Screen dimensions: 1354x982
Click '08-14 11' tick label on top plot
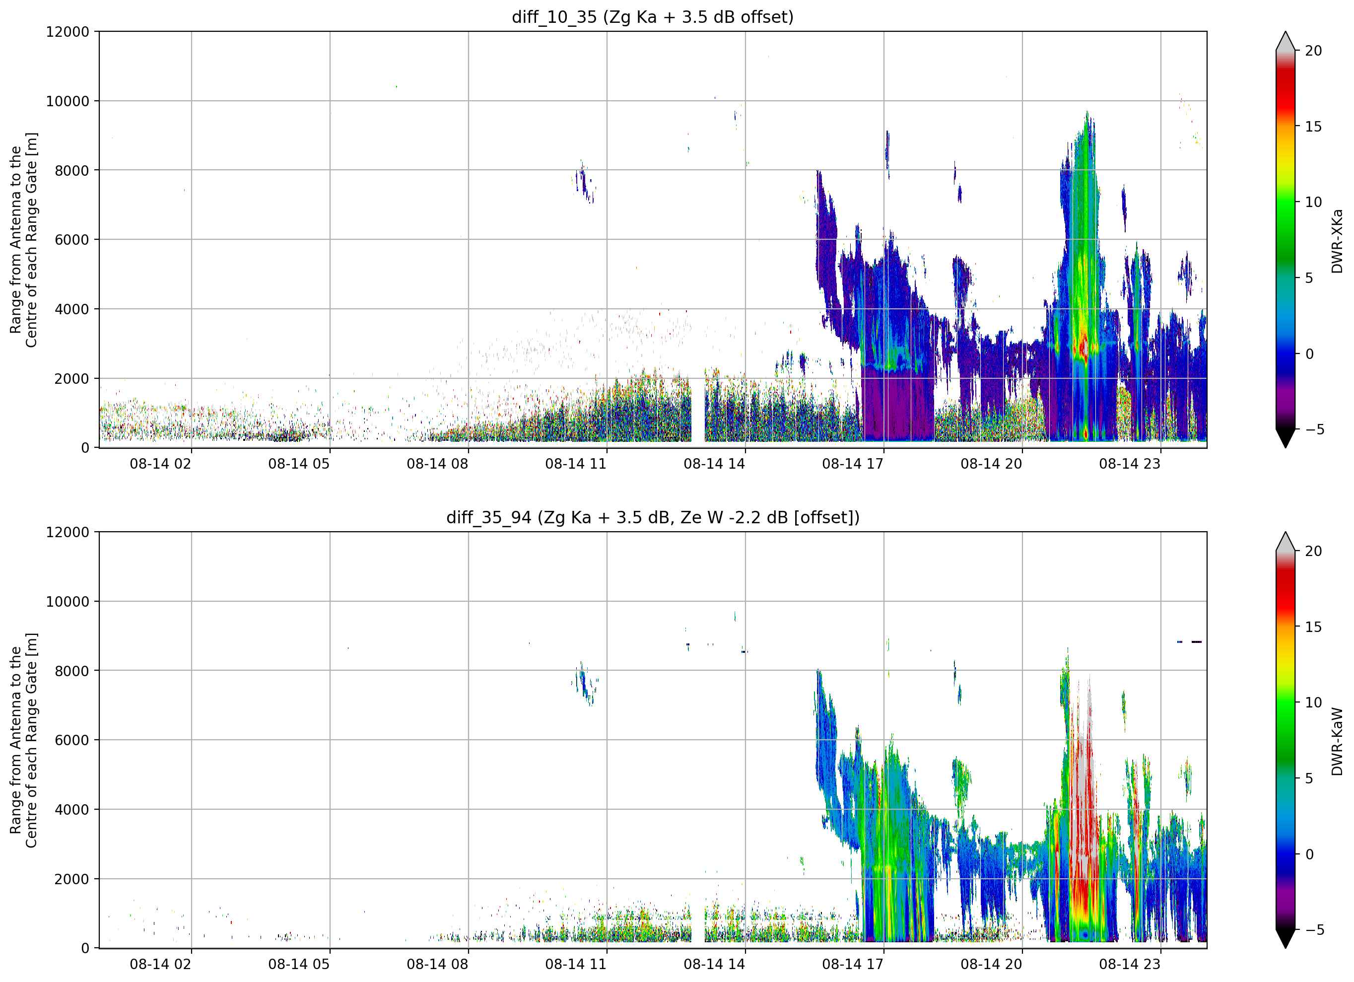[x=576, y=464]
